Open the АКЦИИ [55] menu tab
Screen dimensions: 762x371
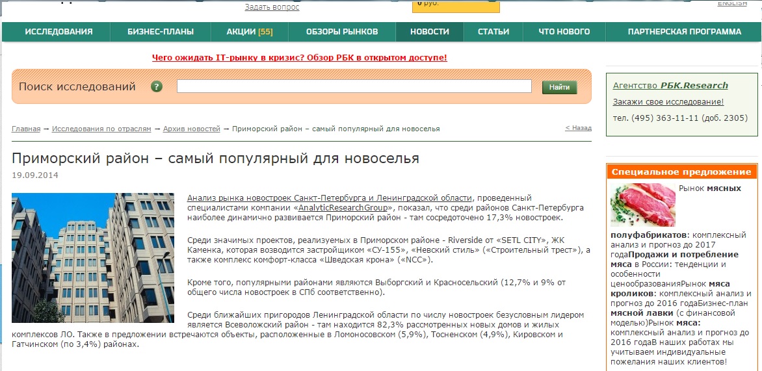250,32
